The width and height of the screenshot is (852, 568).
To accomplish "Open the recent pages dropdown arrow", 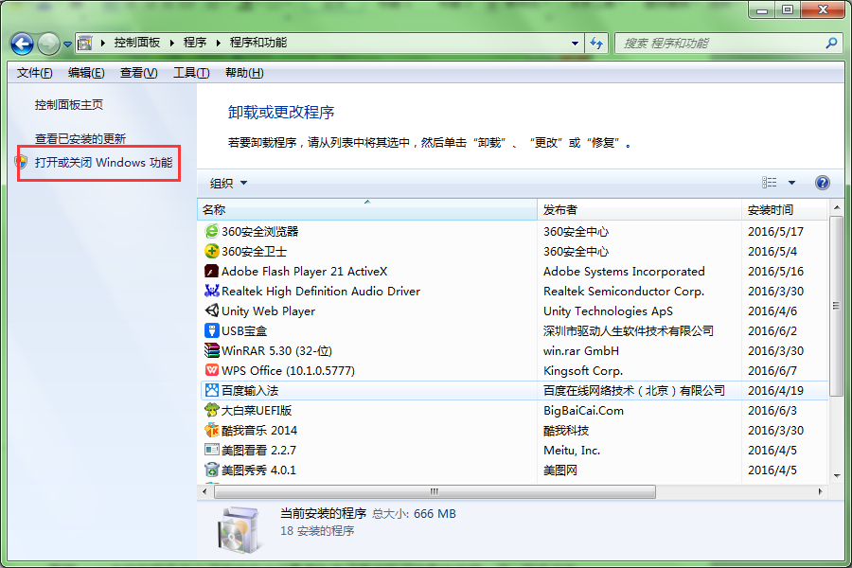I will pos(67,44).
